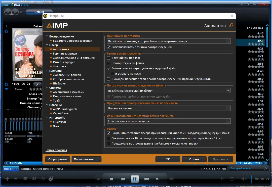Click the small i icon above album art
The height and width of the screenshot is (187, 272).
click(7, 26)
